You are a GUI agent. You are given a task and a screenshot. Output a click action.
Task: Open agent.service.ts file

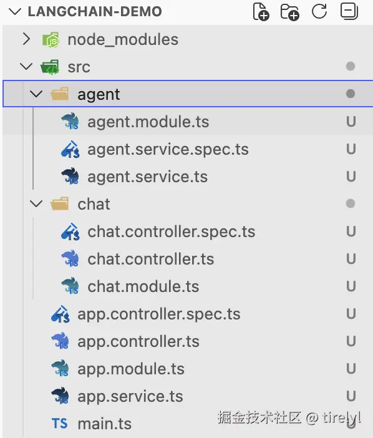[188, 177]
